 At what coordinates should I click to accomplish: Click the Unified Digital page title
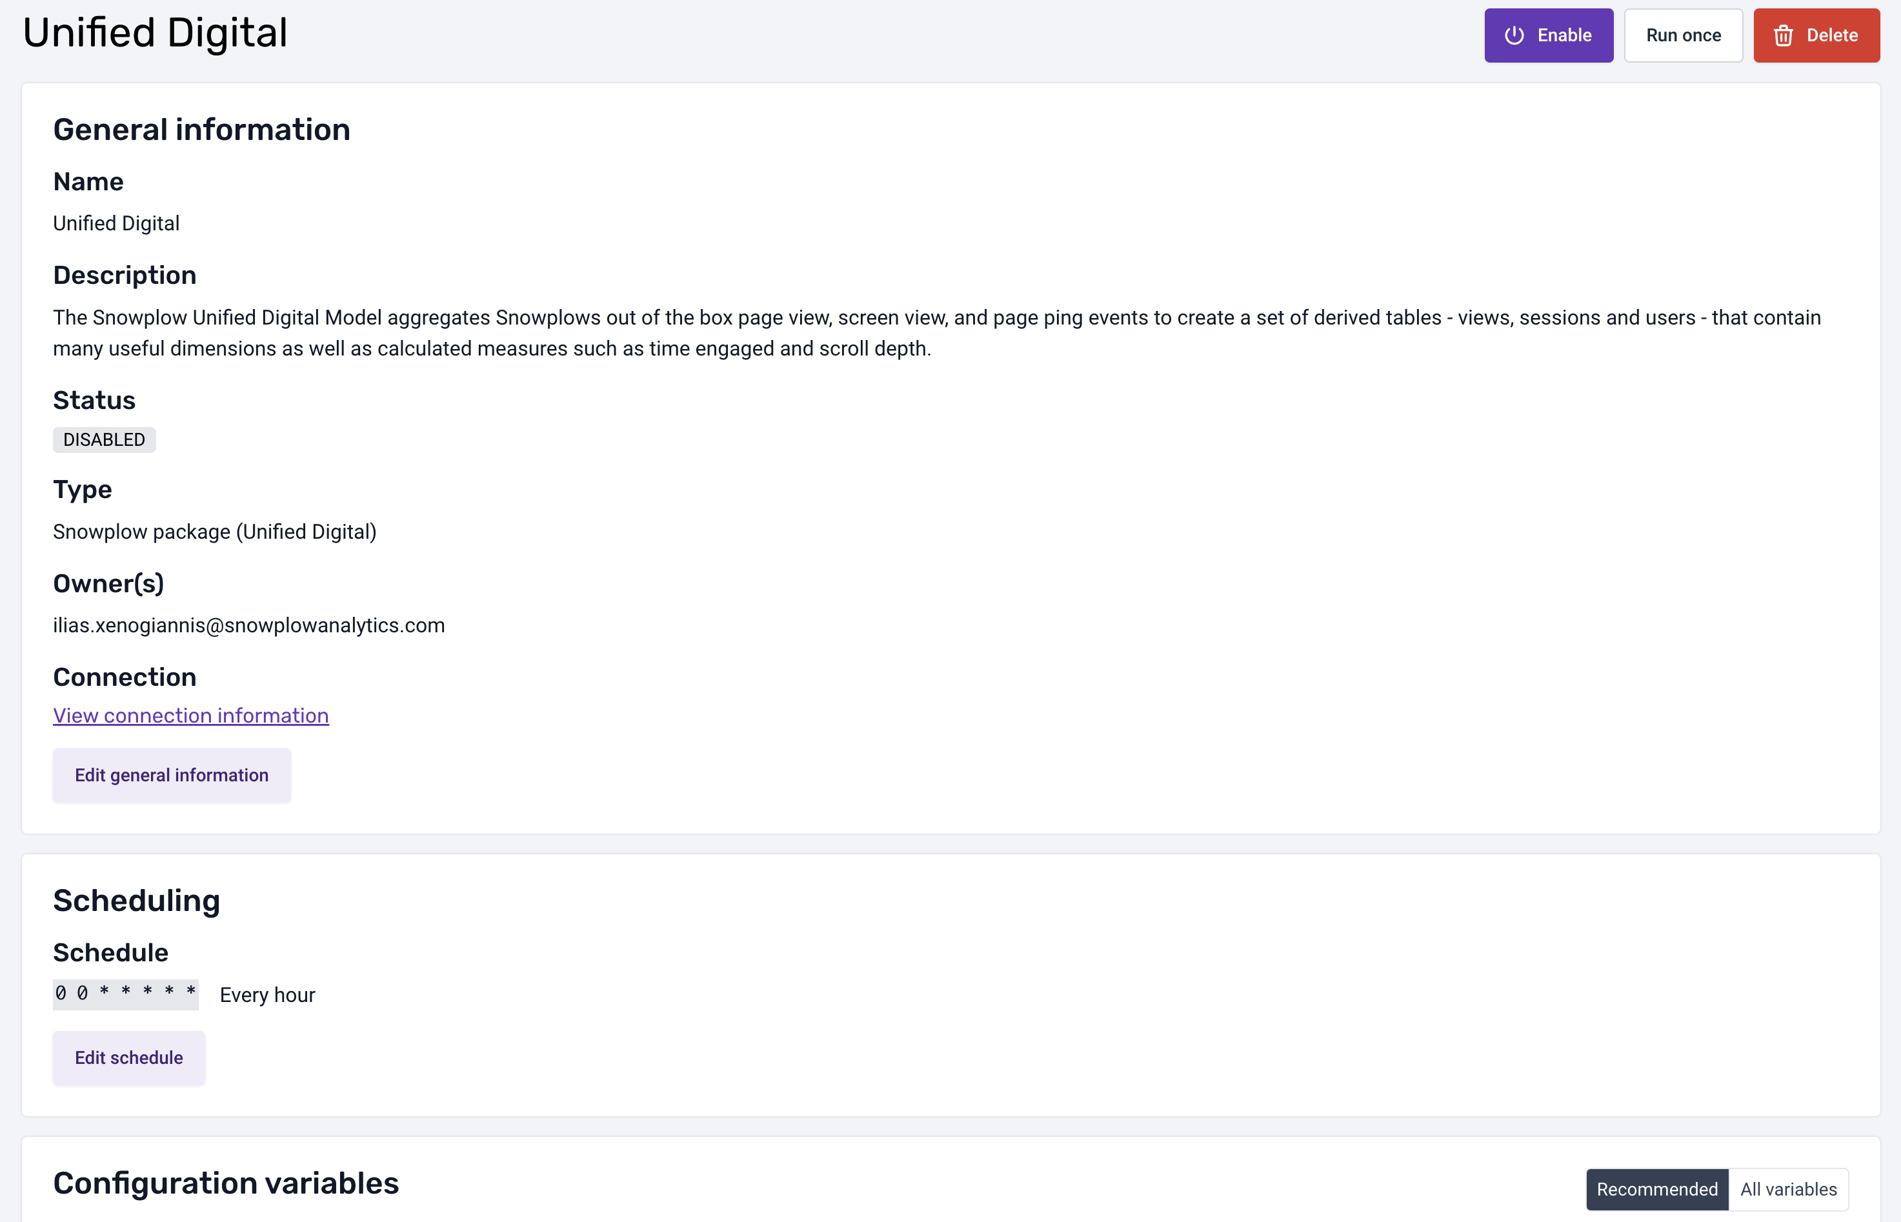(155, 34)
